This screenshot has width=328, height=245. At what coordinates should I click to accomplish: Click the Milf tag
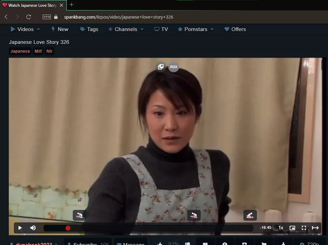tap(38, 51)
